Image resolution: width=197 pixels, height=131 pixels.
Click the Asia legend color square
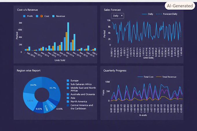pos(68,98)
